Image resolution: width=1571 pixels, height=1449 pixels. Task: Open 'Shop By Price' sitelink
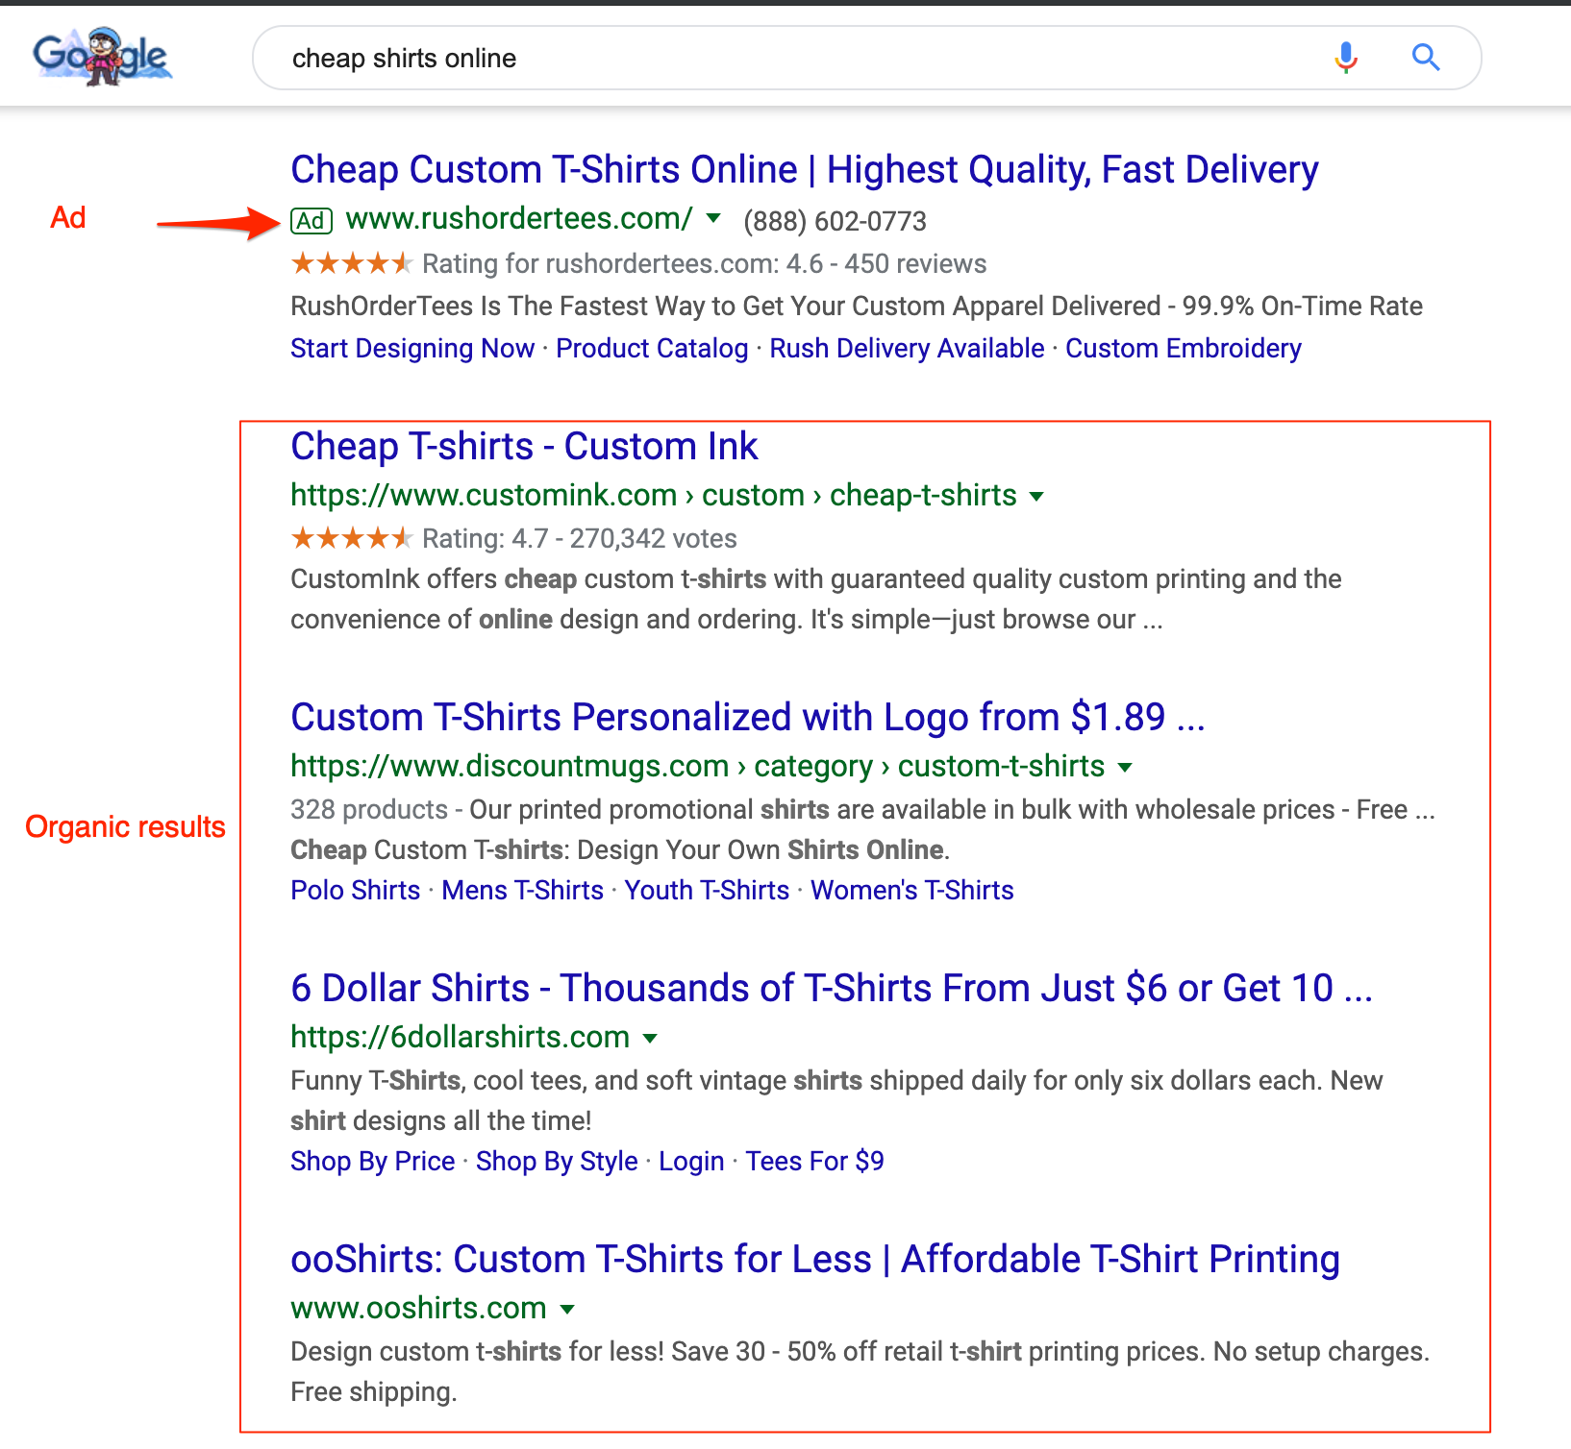pos(373,1161)
